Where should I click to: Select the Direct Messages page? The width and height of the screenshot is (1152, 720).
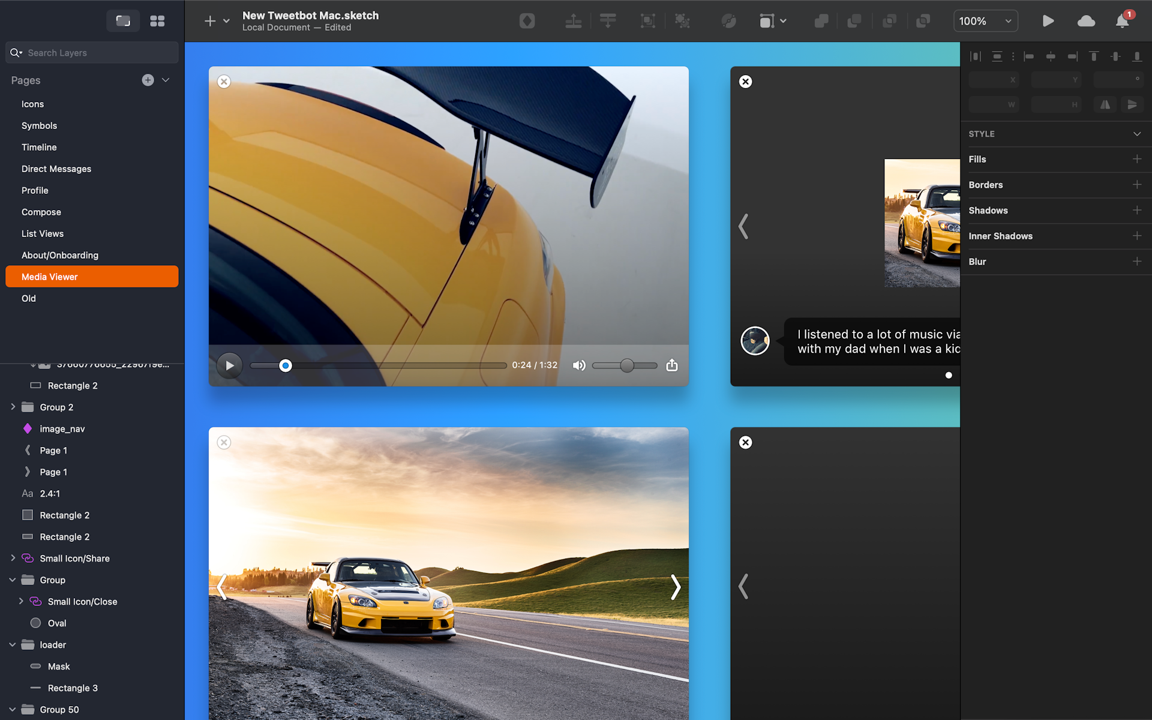56,169
